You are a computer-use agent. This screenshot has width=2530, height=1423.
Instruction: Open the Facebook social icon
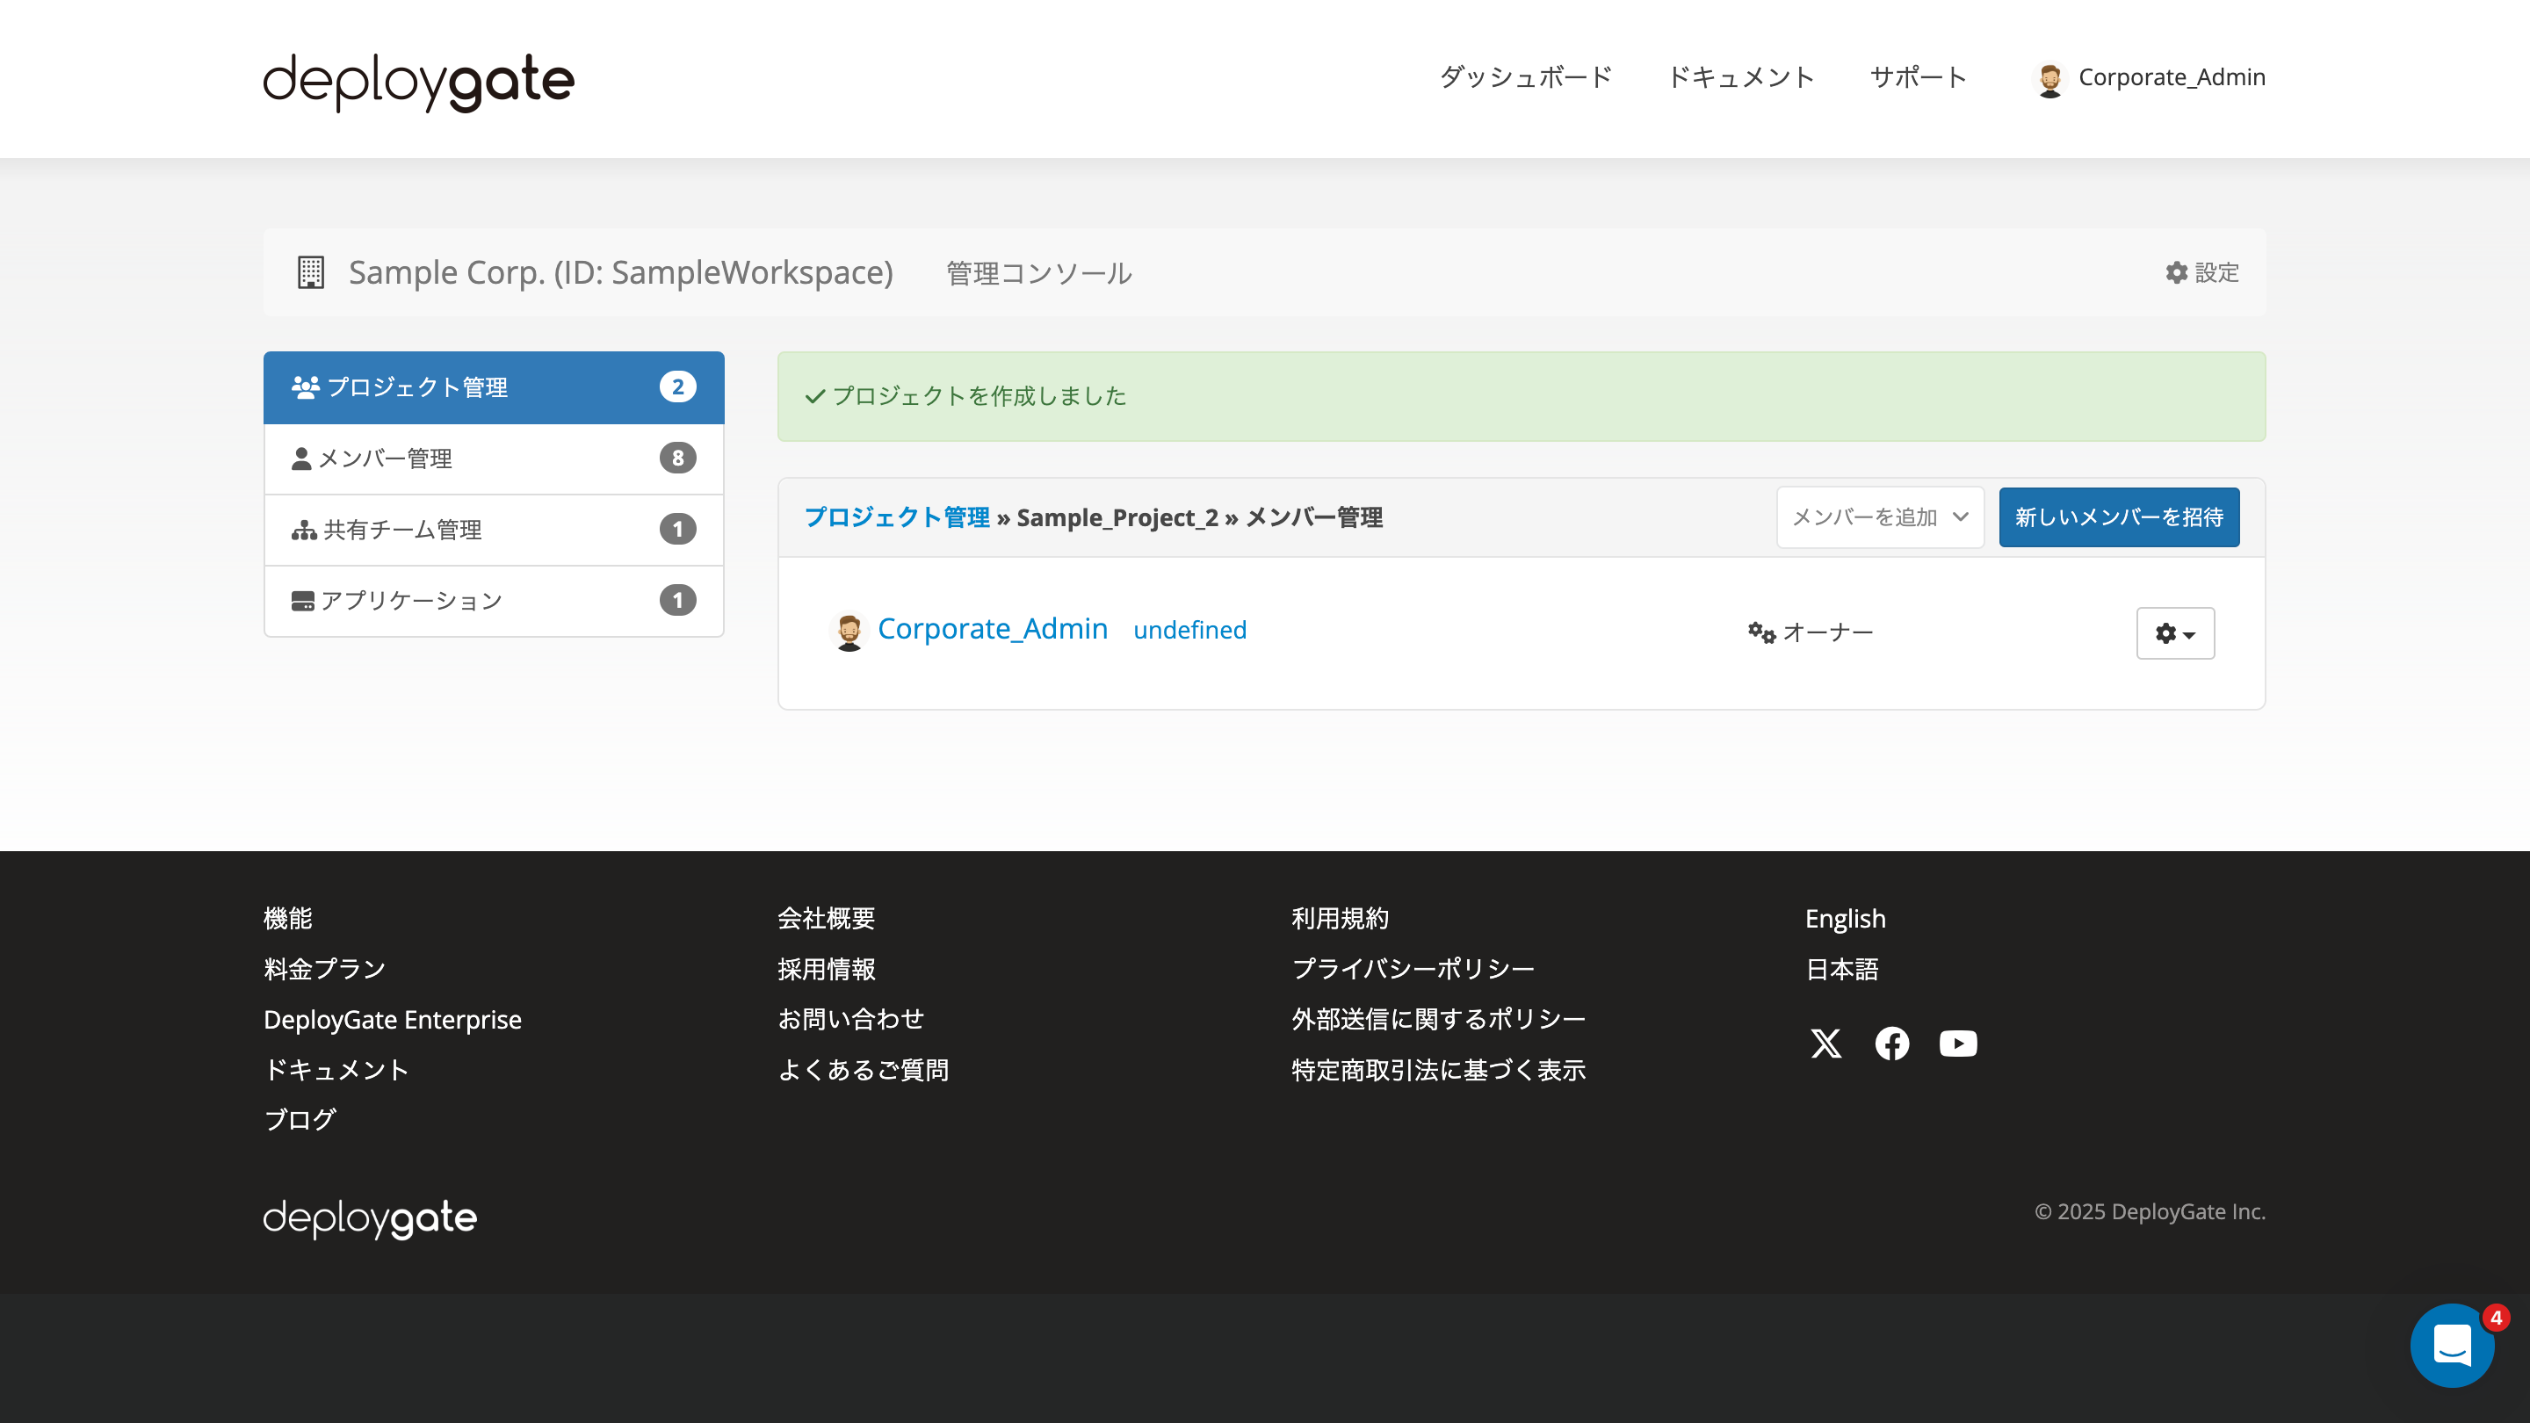point(1891,1043)
